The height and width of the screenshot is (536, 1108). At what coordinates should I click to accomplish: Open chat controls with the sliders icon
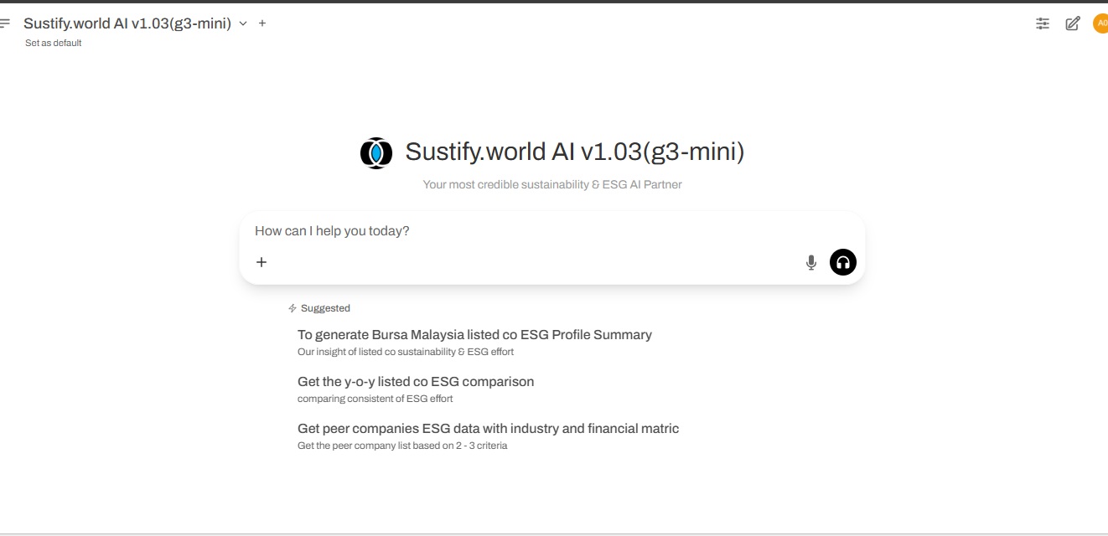point(1042,23)
